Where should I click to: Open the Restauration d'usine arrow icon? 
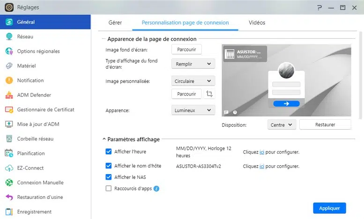(9, 197)
